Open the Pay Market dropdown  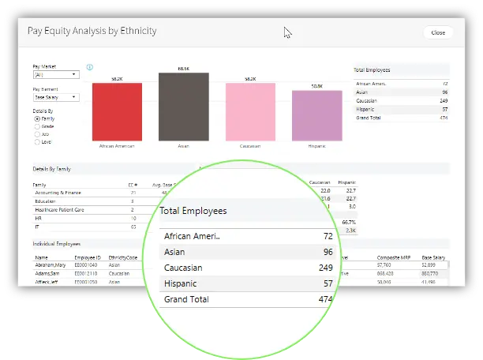pyautogui.click(x=55, y=74)
